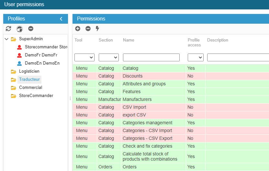Collapse the SuperAdmin tree node
Image resolution: width=269 pixels, height=171 pixels.
coord(6,39)
